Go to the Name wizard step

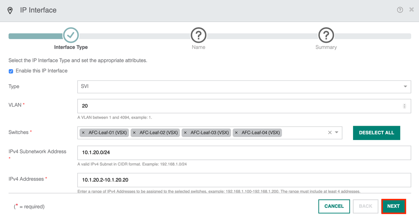point(198,35)
